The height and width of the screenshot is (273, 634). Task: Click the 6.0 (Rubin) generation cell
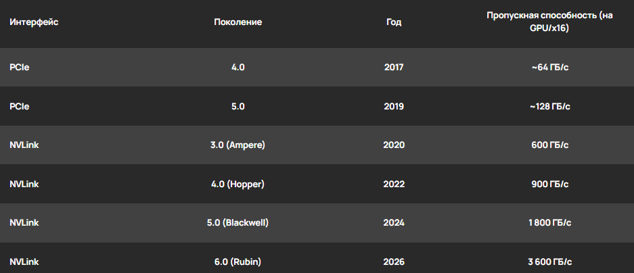[x=237, y=262]
